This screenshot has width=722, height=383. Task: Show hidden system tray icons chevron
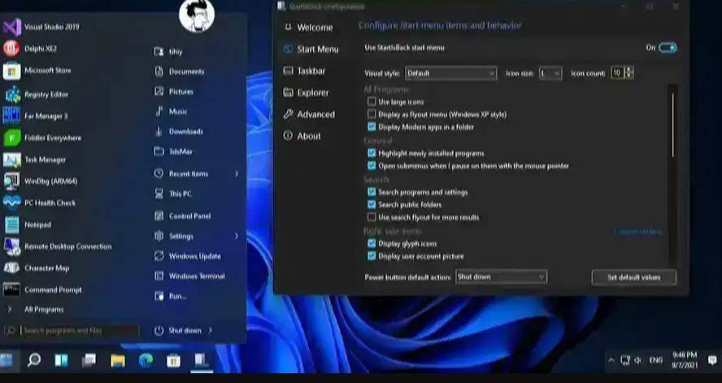611,360
